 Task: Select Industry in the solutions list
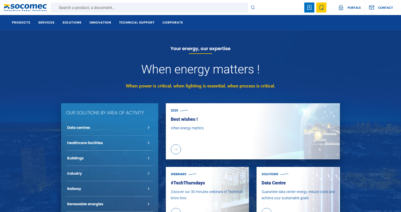point(74,173)
